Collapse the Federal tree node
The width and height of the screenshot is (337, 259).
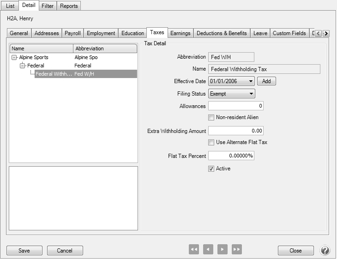(22, 66)
